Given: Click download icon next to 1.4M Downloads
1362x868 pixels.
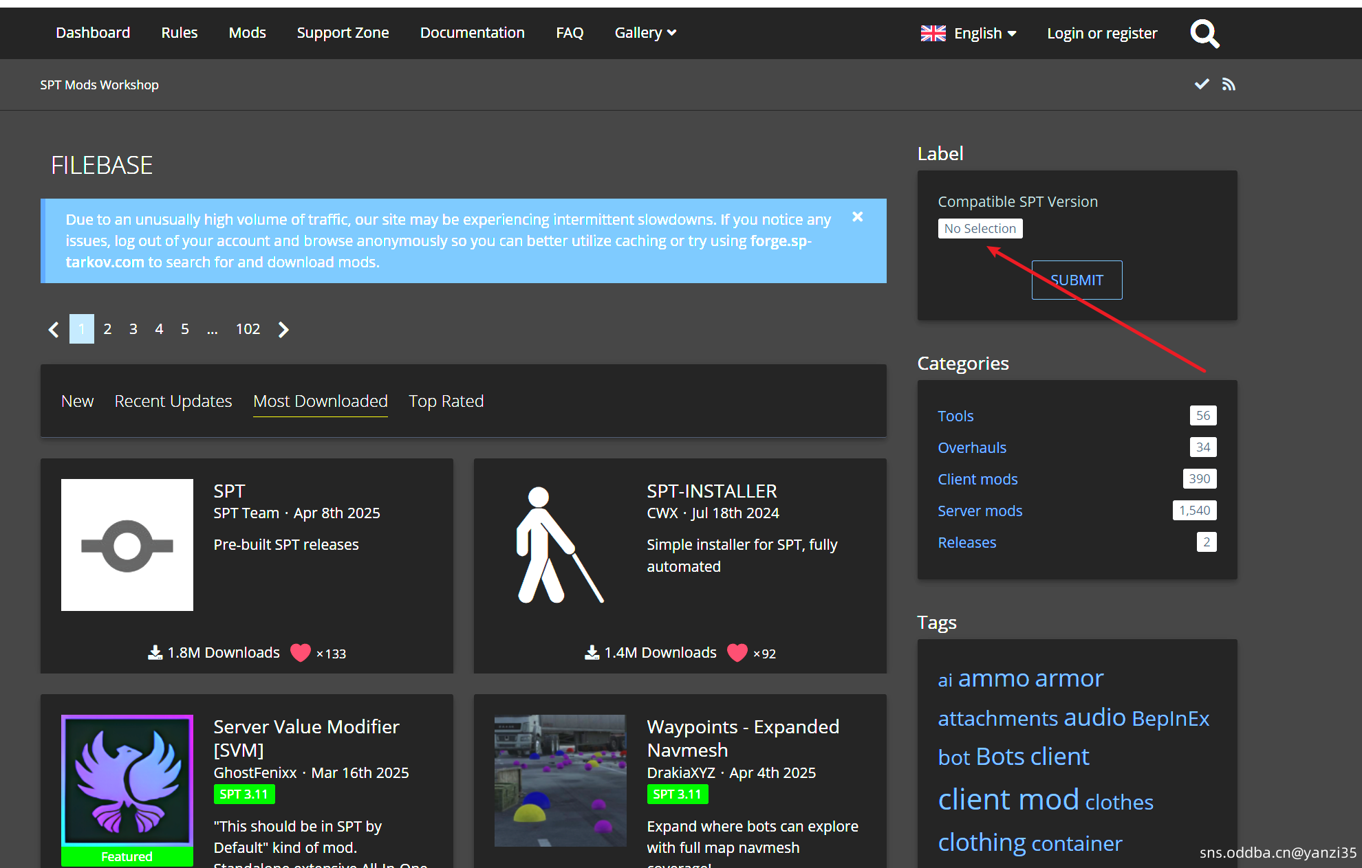Looking at the screenshot, I should pos(592,652).
